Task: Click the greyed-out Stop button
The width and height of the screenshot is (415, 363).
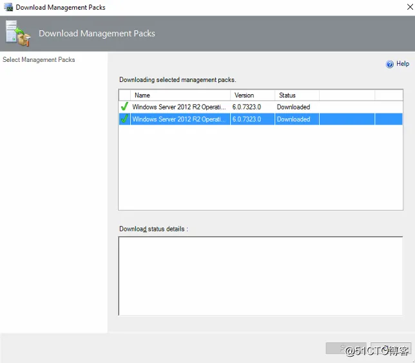Action: pos(346,348)
